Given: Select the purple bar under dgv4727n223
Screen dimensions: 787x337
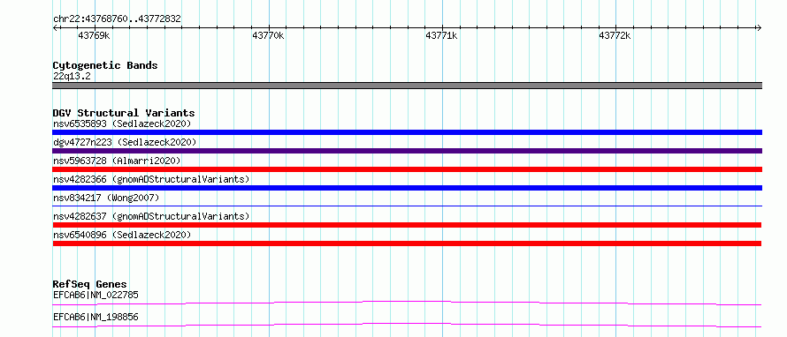Looking at the screenshot, I should tap(407, 151).
